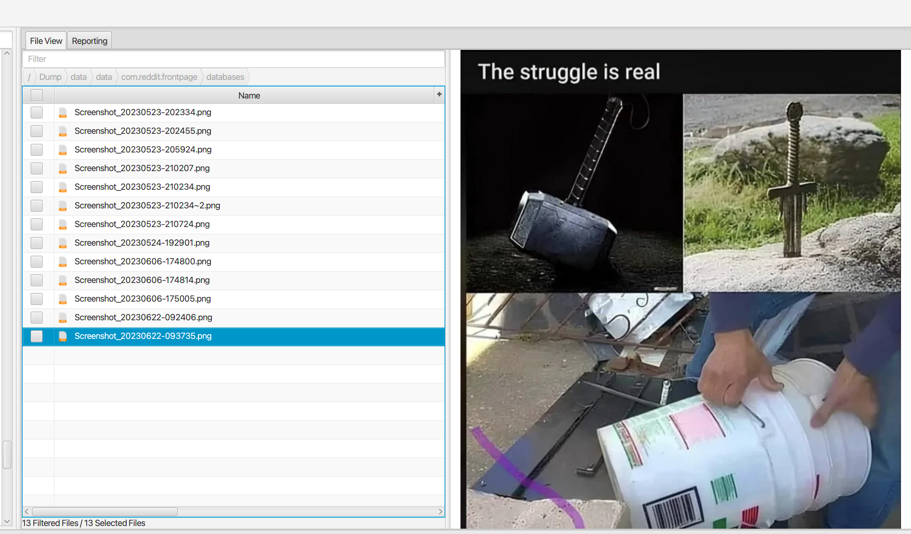
Task: Click file icon of Screenshot_20230606-175005.png
Action: point(63,299)
